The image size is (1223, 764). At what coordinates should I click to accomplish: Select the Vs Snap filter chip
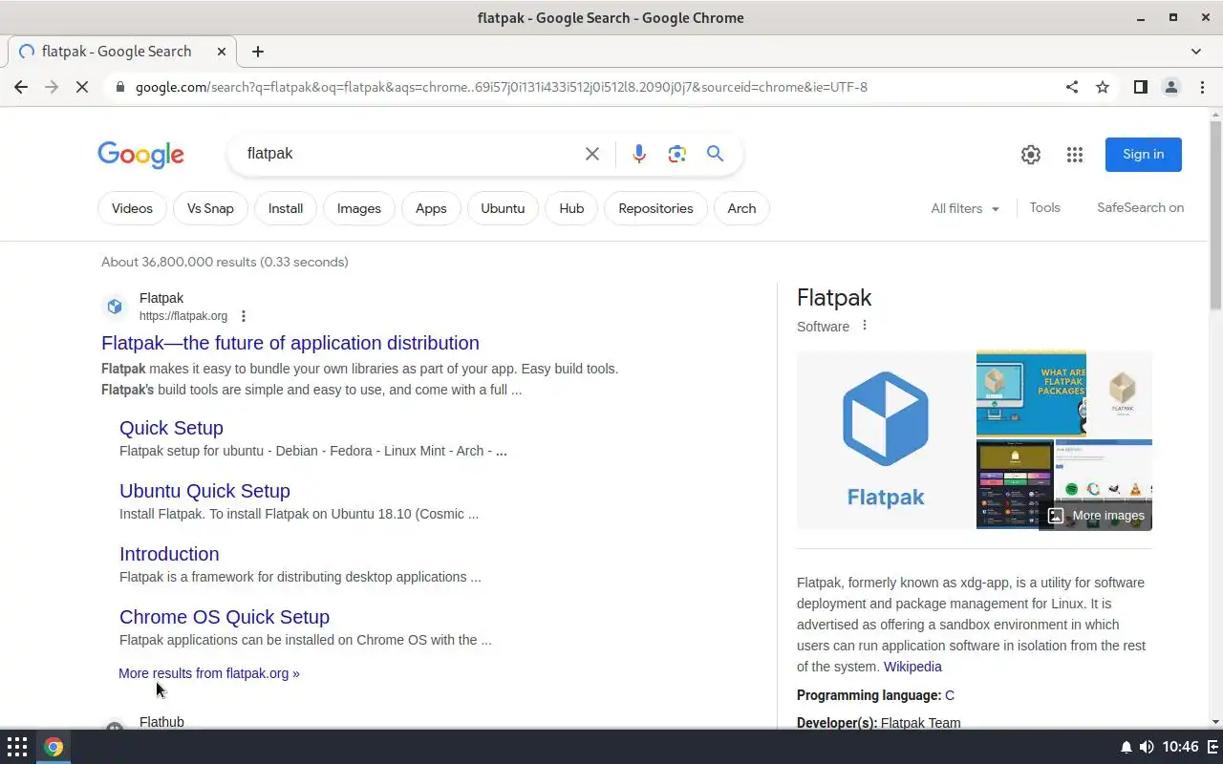click(210, 208)
